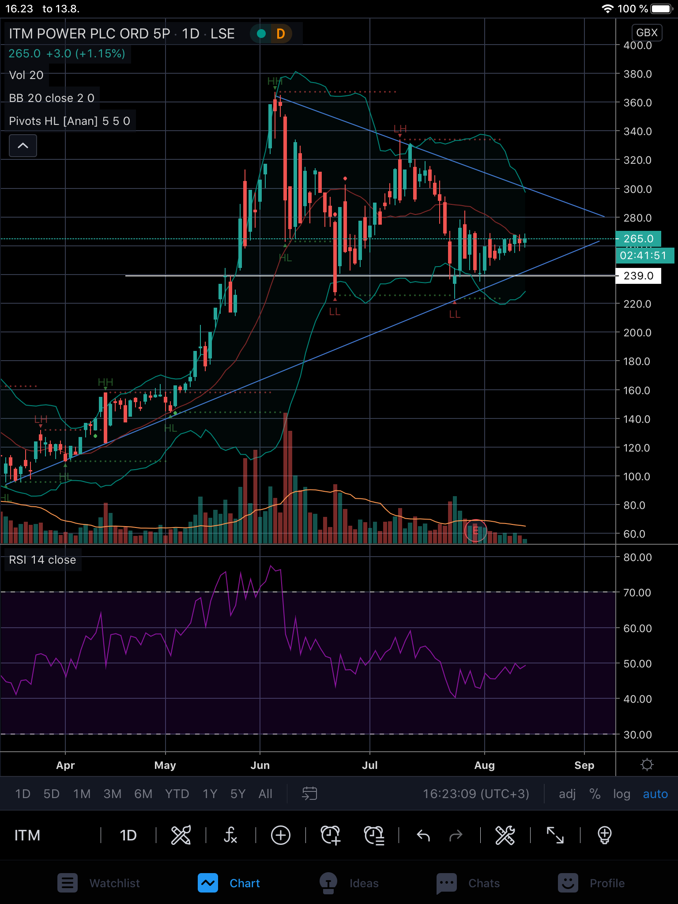The image size is (678, 904).
Task: Toggle the adj price adjustment
Action: [x=567, y=794]
